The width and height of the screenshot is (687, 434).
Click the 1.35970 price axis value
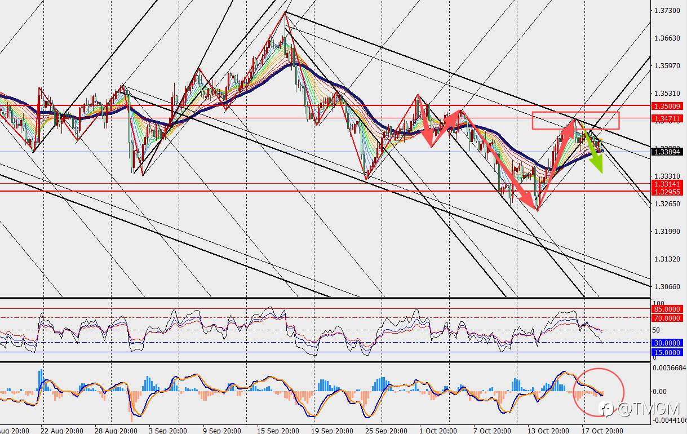(667, 66)
